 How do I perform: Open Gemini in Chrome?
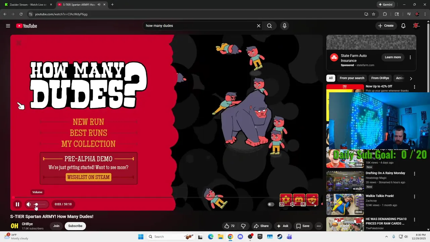[385, 5]
